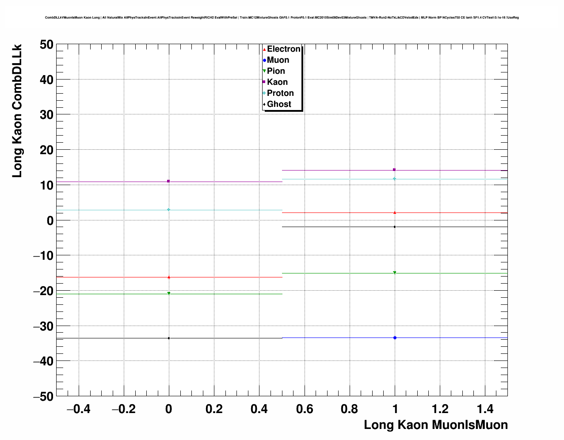Click the cyan Proton marker in the legend

(264, 93)
